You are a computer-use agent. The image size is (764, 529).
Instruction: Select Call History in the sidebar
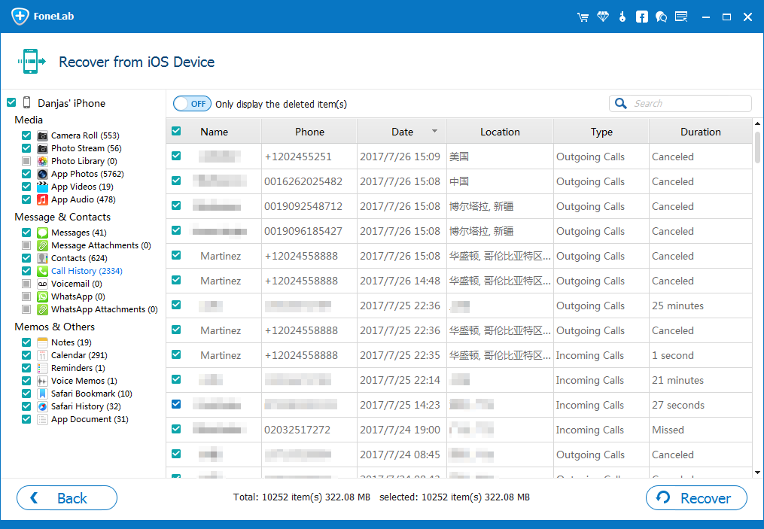pos(86,271)
